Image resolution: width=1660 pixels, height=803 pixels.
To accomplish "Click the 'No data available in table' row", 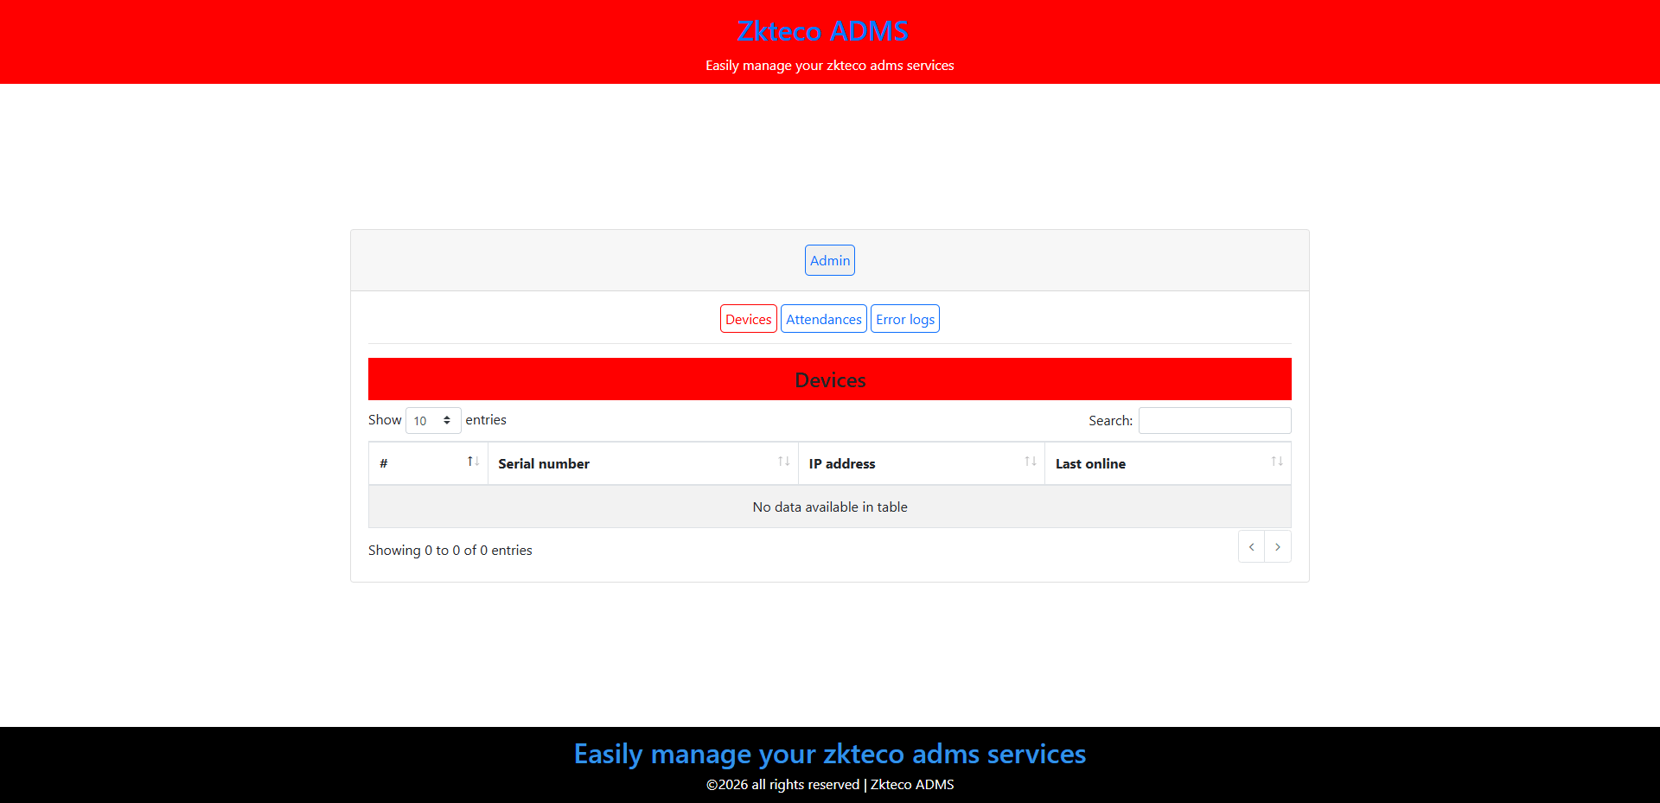I will pyautogui.click(x=830, y=507).
